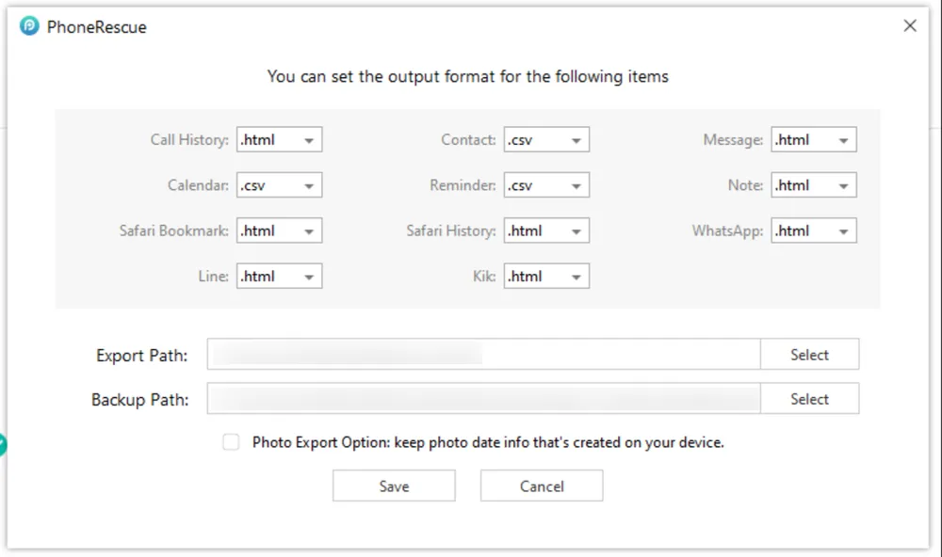Open the Line format dropdown
The image size is (942, 557).
point(280,277)
